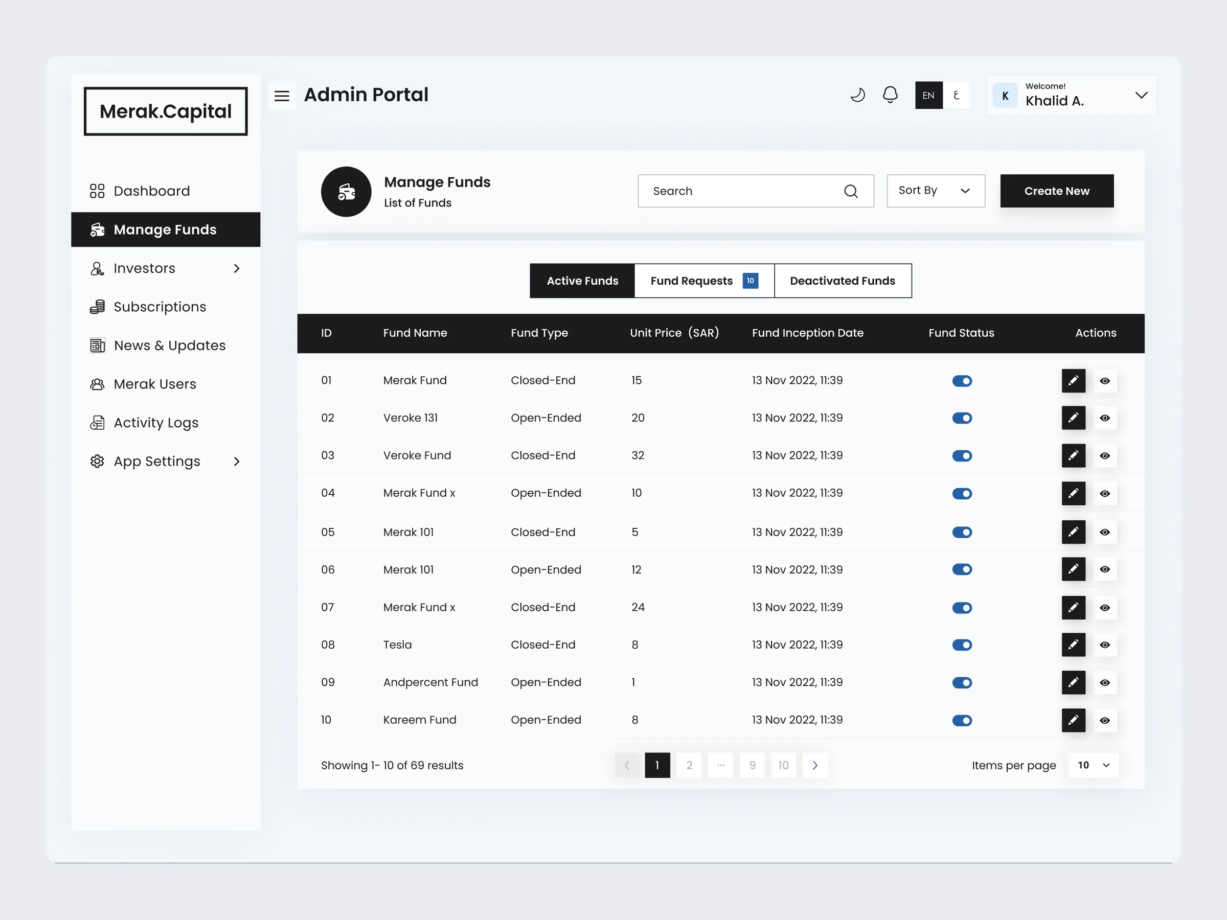This screenshot has height=920, width=1227.
Task: Edit Merak Fund row 01 pencil
Action: click(1073, 381)
